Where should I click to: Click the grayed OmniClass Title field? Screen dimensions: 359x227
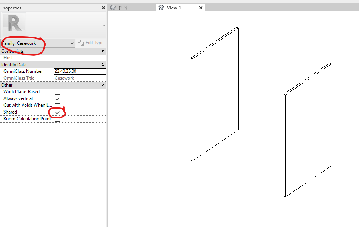tap(79, 78)
